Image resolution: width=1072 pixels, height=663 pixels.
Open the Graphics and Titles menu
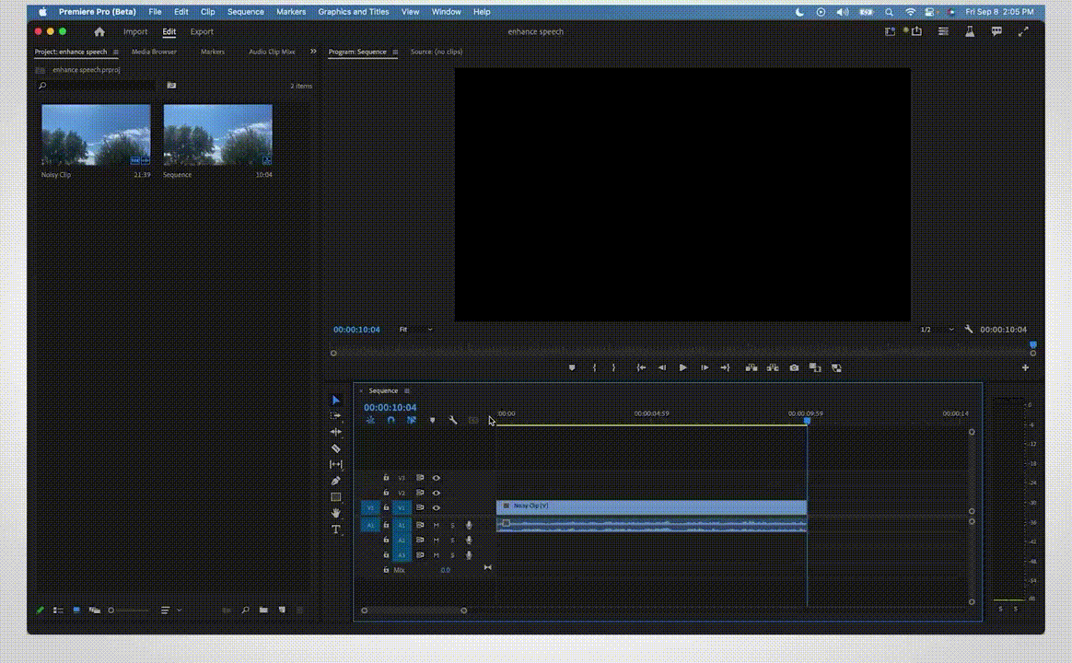click(354, 12)
